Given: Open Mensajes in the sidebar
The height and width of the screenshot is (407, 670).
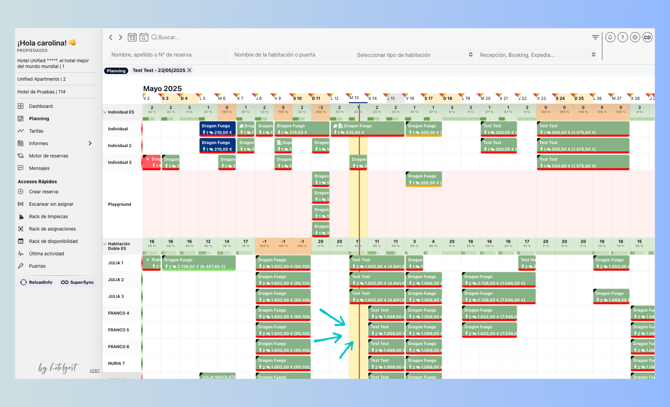Looking at the screenshot, I should (39, 168).
